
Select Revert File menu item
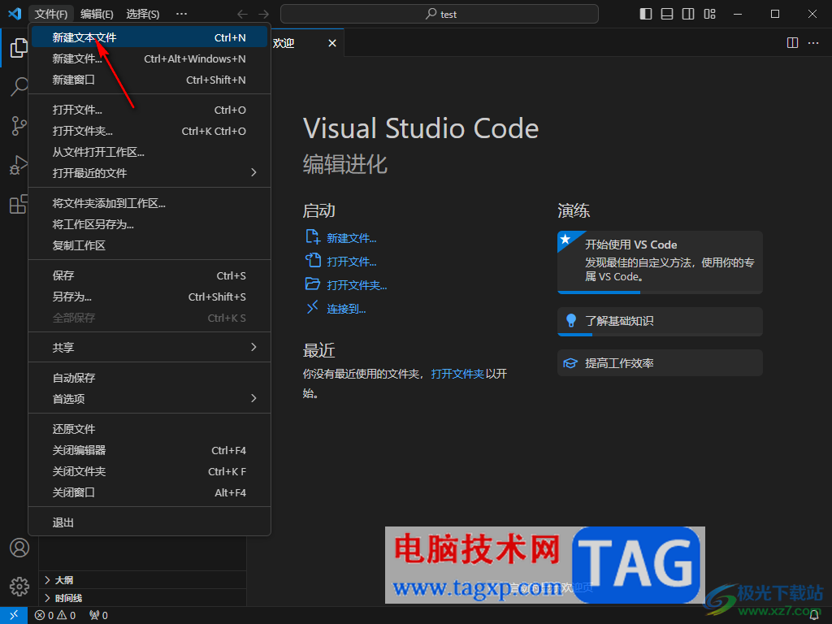click(x=149, y=429)
